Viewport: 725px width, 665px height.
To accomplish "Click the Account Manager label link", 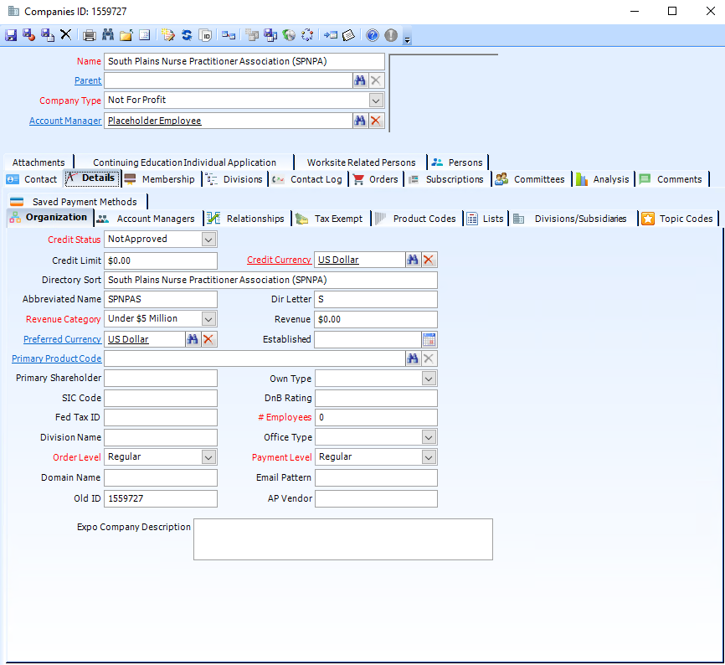I will (65, 120).
